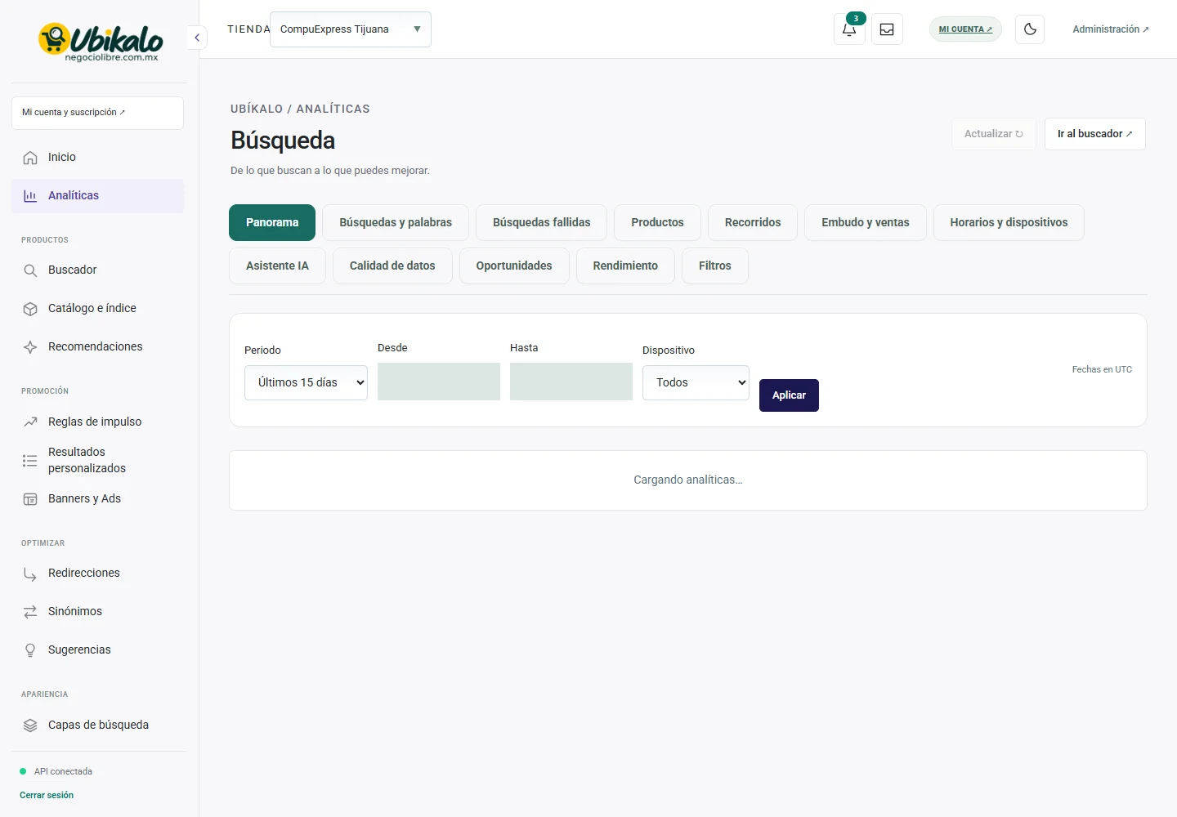The height and width of the screenshot is (817, 1177).
Task: Switch to Embudo y ventas tab
Action: 866,222
